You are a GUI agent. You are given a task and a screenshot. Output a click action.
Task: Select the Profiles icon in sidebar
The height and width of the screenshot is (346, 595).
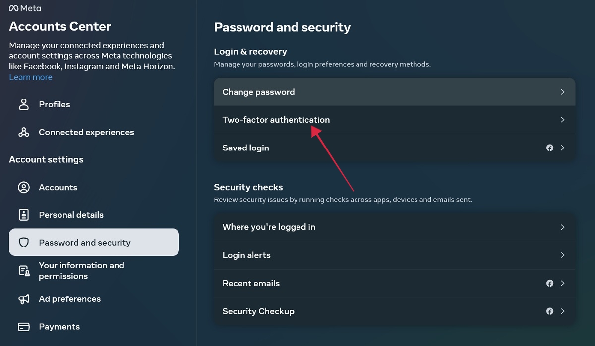pos(23,104)
